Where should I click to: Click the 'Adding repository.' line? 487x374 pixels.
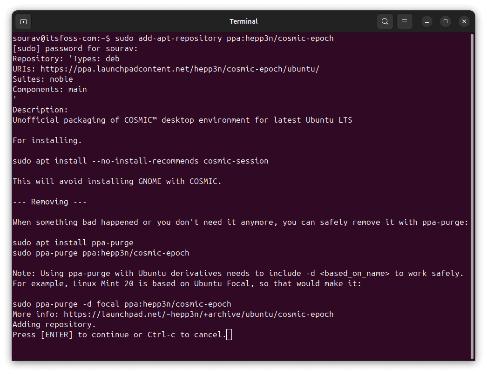pos(54,324)
